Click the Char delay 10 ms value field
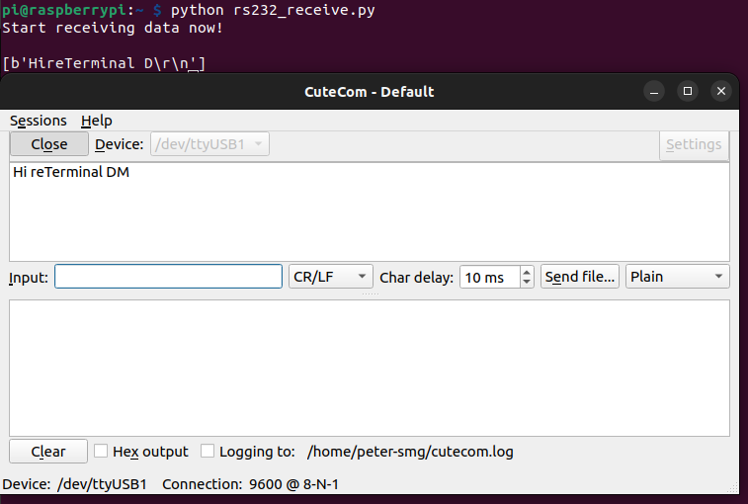This screenshot has width=748, height=504. [488, 277]
